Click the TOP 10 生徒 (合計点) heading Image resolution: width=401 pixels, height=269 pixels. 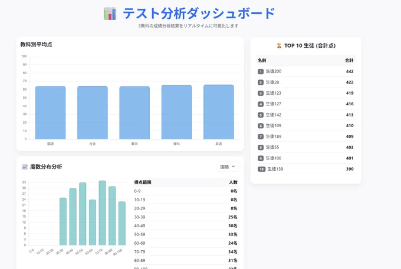point(310,46)
